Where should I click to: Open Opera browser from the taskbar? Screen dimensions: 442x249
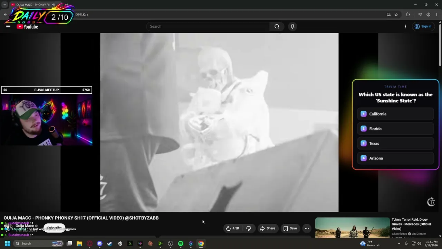(90, 243)
